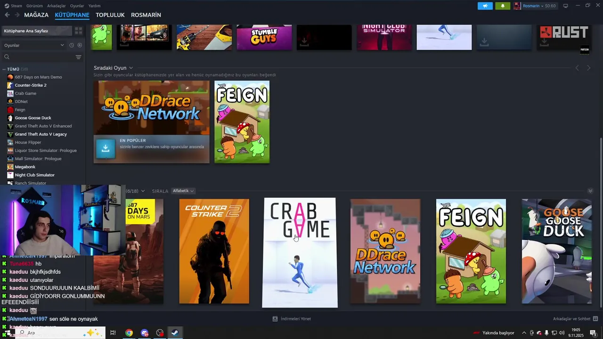
Task: Show next Sıradaki Oyun shelf page
Action: [x=588, y=68]
